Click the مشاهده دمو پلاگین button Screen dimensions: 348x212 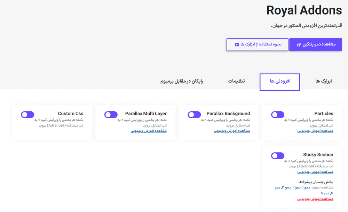click(x=316, y=44)
